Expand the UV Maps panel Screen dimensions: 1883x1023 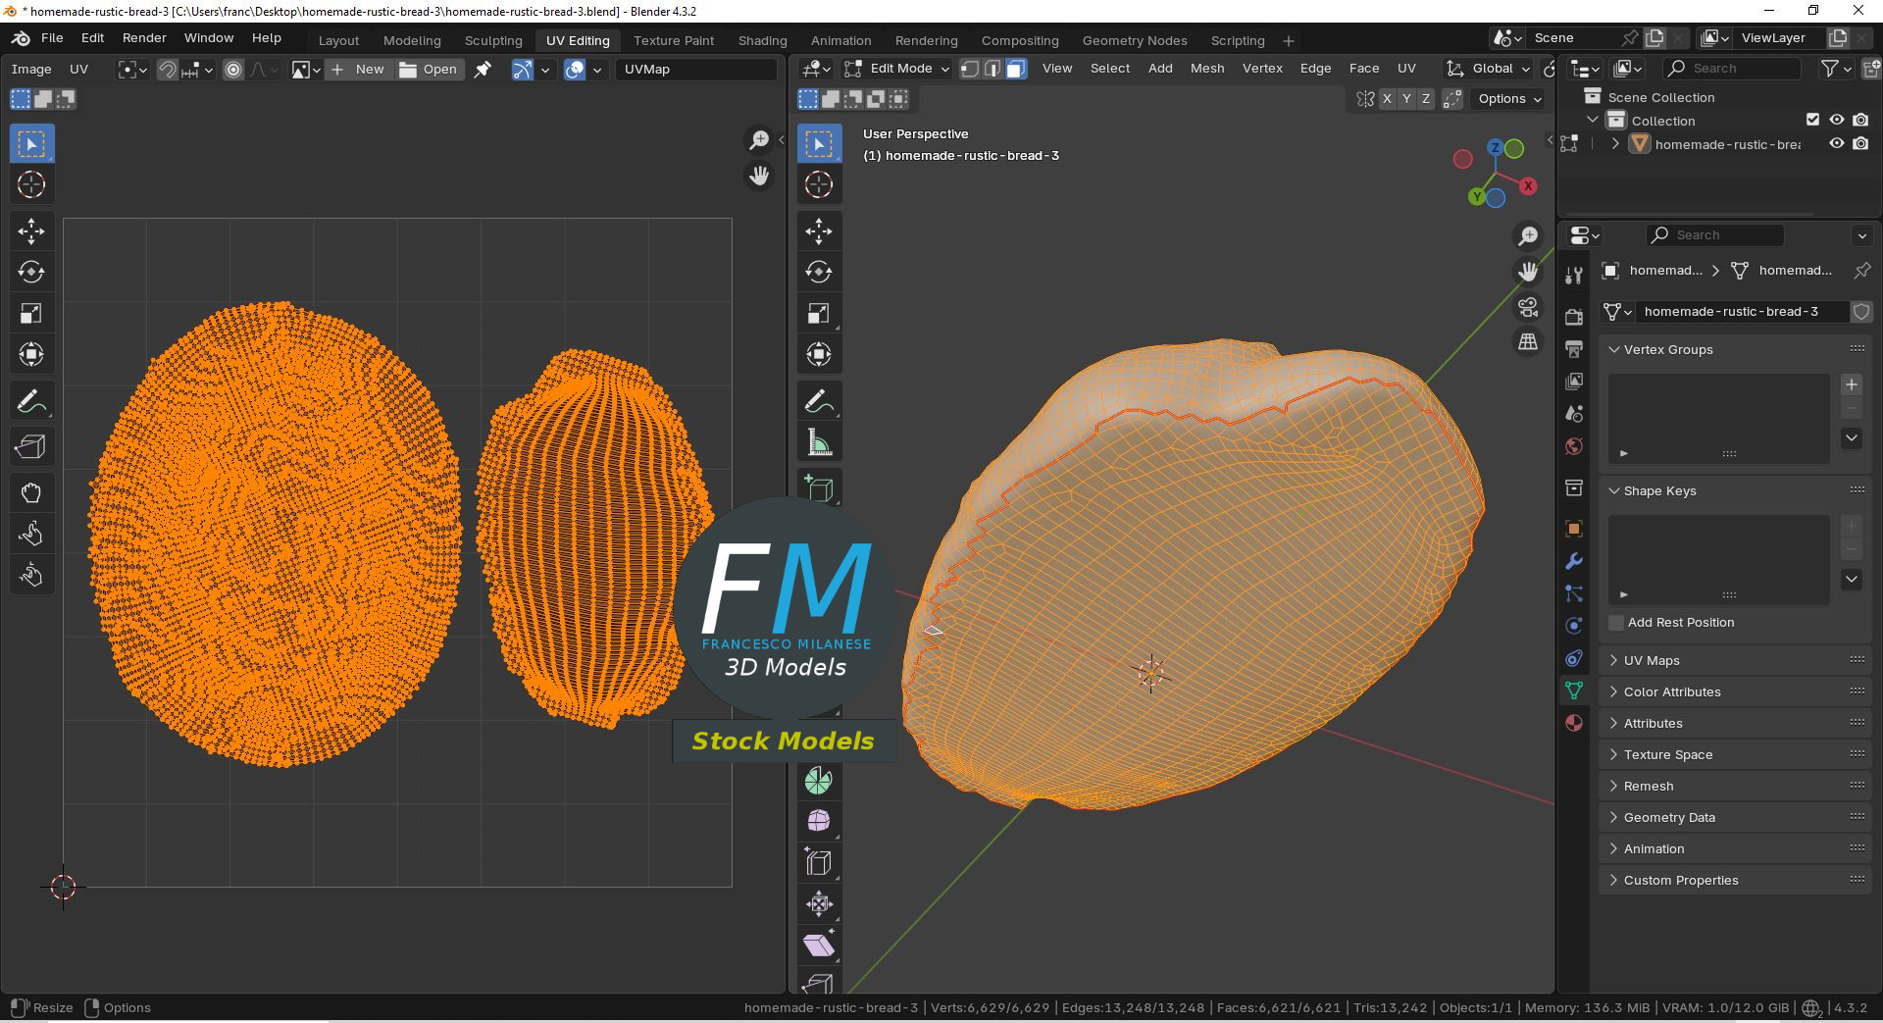1652,660
